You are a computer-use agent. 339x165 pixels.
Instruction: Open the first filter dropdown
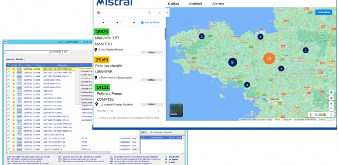(100, 22)
